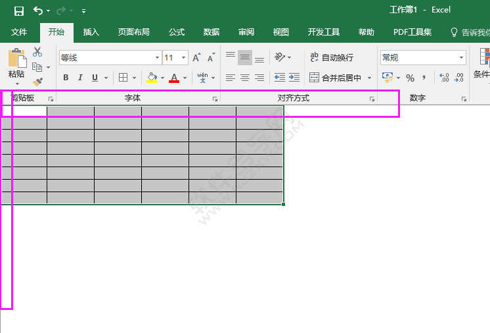Increase the indent
The image size is (490, 333).
pyautogui.click(x=294, y=77)
